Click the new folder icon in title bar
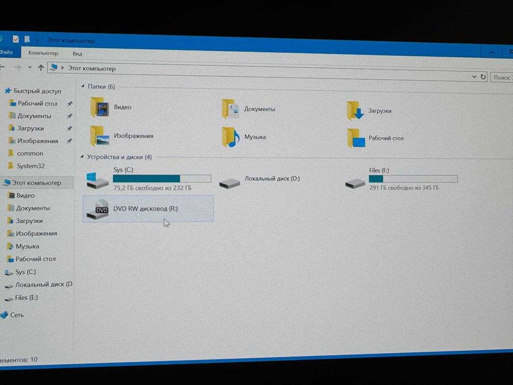Image resolution: width=513 pixels, height=385 pixels. (x=27, y=39)
